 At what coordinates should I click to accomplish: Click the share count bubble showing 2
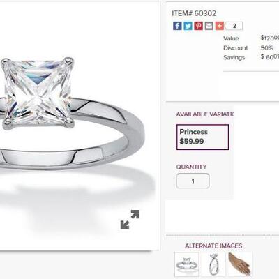point(234,26)
